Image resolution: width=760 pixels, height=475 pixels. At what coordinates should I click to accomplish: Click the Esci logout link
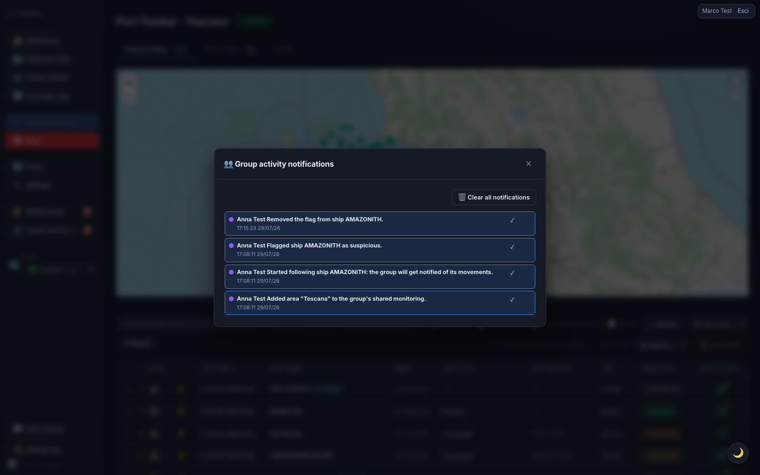point(743,11)
